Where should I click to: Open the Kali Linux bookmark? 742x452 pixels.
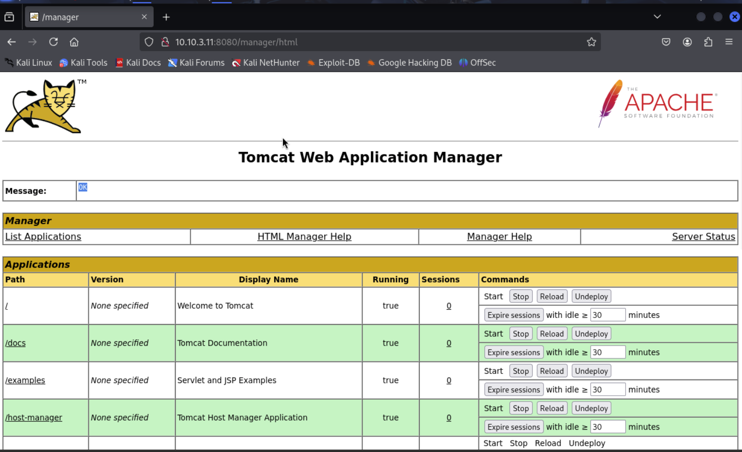tap(29, 63)
